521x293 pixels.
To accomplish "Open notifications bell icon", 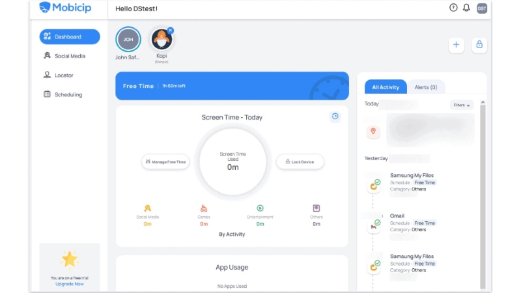I will click(x=466, y=8).
